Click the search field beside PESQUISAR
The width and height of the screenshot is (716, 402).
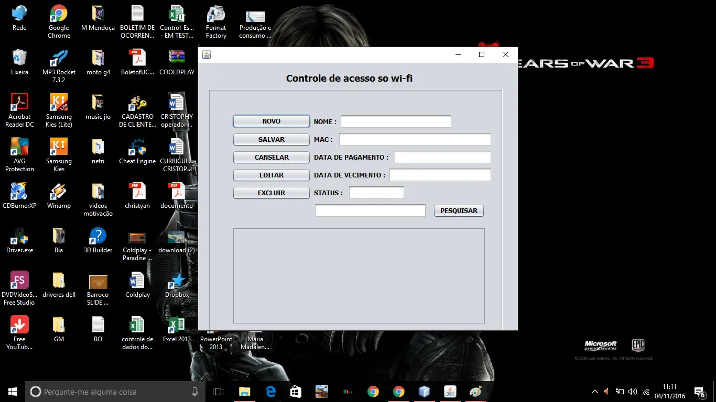370,210
